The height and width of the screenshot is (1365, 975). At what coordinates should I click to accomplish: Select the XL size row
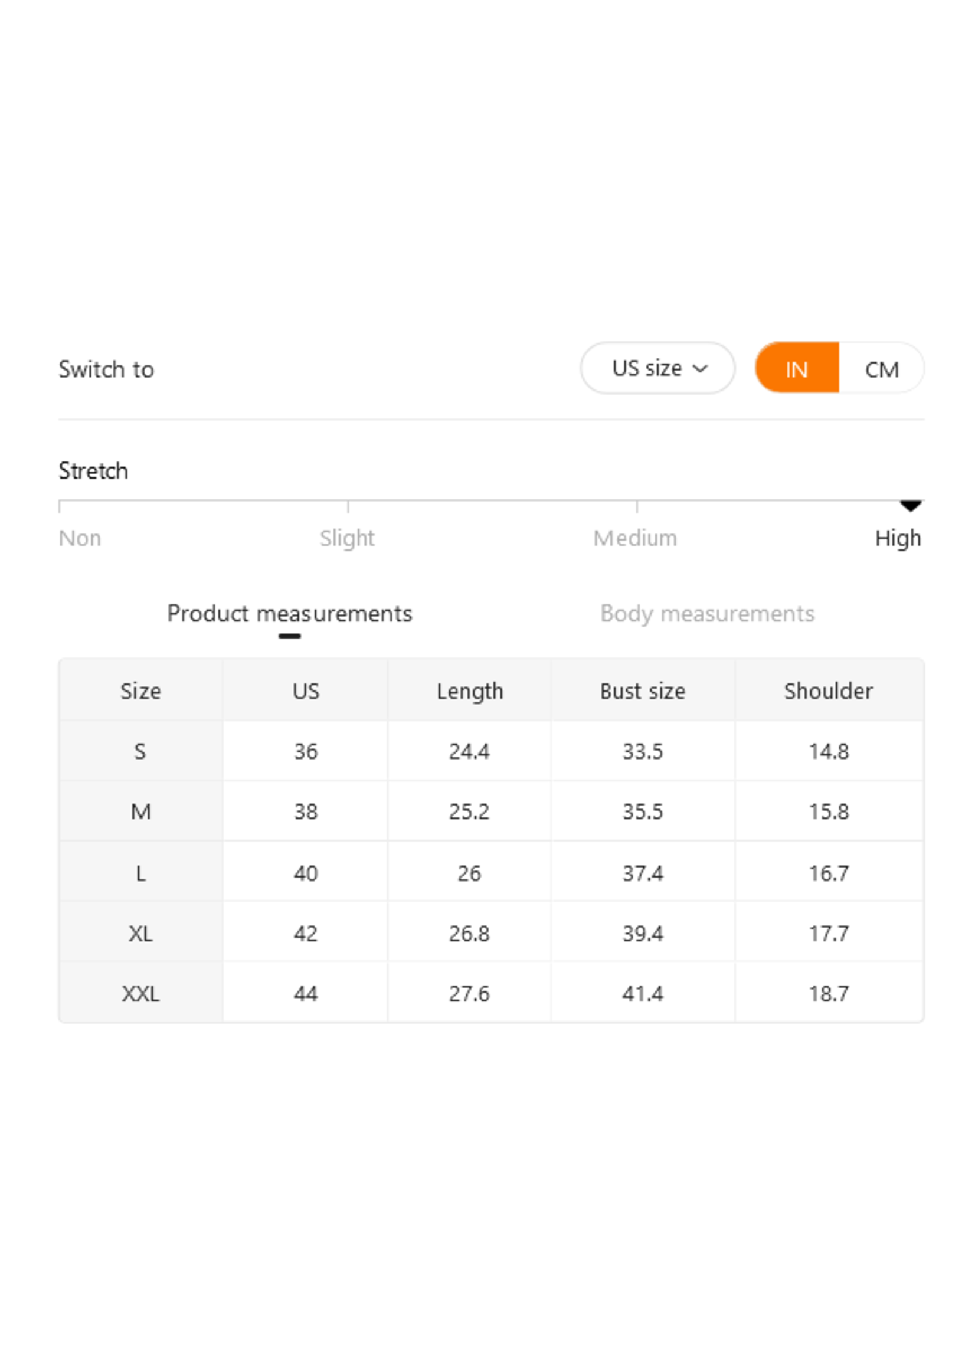coord(140,934)
